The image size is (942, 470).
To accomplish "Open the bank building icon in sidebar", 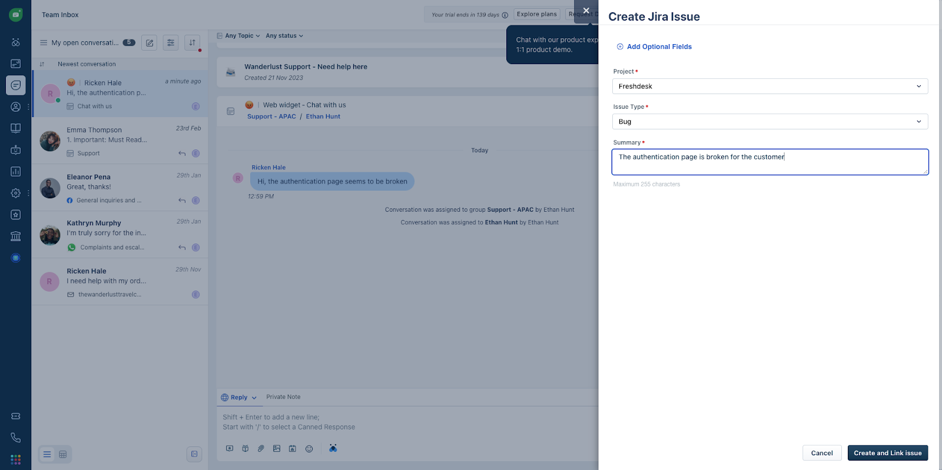I will (x=16, y=236).
